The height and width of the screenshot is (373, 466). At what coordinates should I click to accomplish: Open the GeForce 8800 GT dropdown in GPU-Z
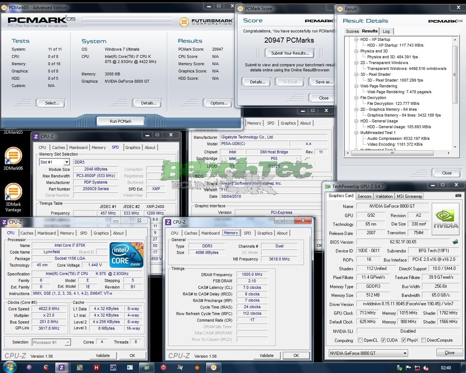[x=368, y=353]
